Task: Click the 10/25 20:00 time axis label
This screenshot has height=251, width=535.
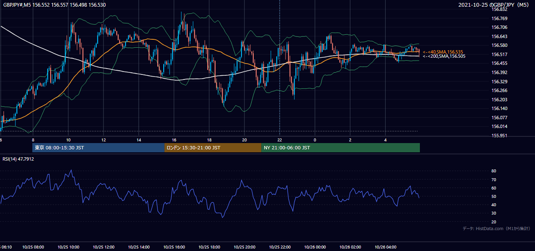Action: tap(244, 247)
